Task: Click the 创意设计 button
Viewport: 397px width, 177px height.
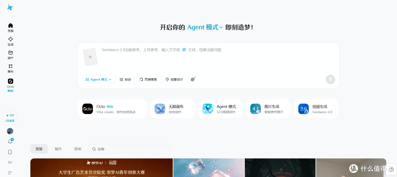Action: point(175,80)
